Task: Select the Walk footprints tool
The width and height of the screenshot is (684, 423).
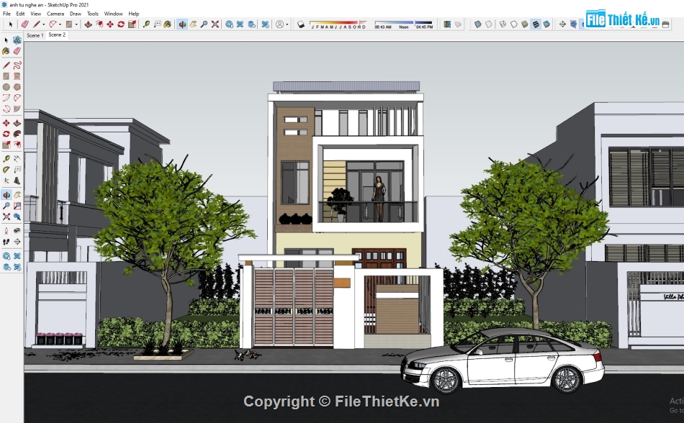Action: [x=6, y=241]
